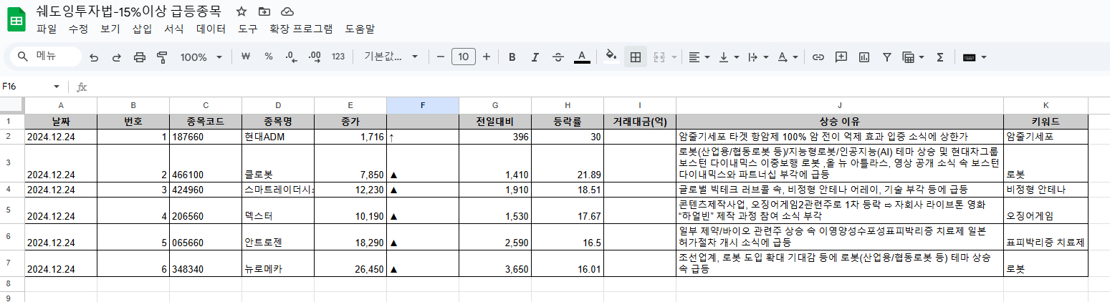The height and width of the screenshot is (302, 1110).
Task: Open the functions (Σ) menu
Action: tap(940, 57)
